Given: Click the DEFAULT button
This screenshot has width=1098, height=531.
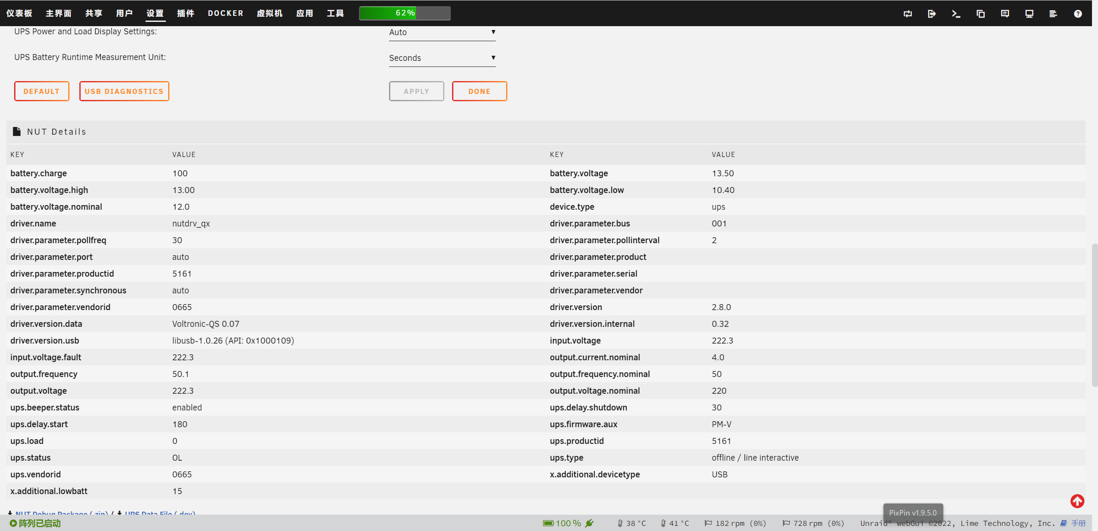Looking at the screenshot, I should click(x=42, y=91).
